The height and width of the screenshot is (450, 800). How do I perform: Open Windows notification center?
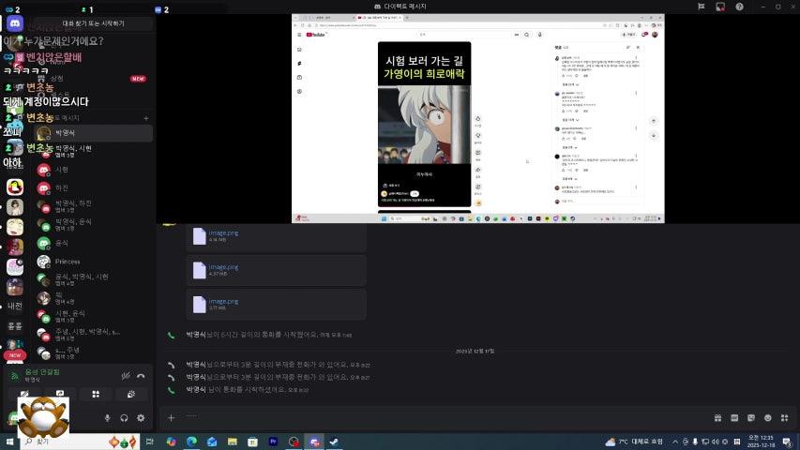pyautogui.click(x=787, y=442)
